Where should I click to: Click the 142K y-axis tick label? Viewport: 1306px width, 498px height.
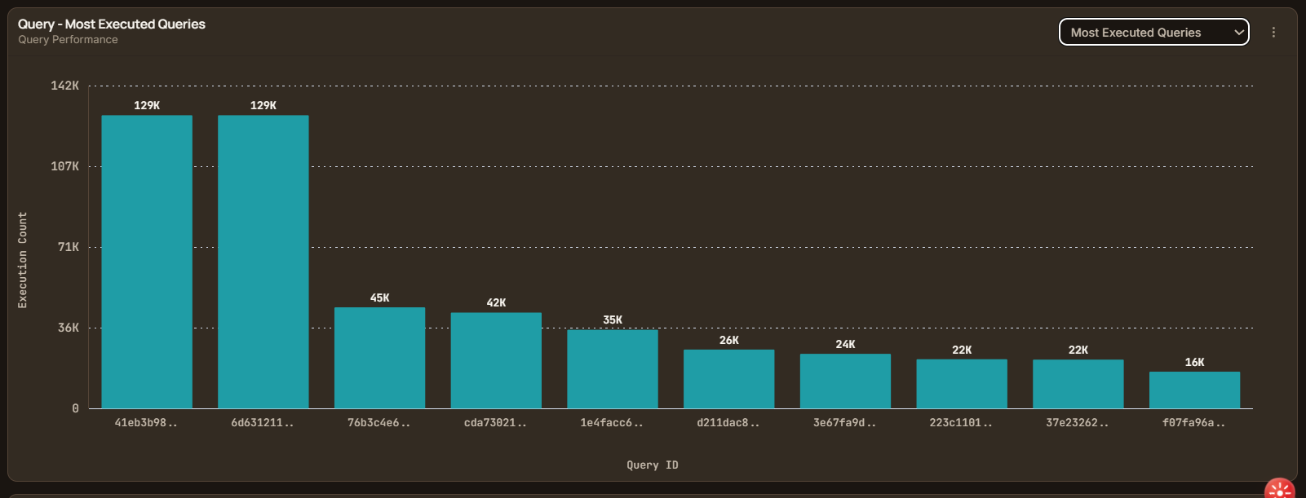pyautogui.click(x=65, y=86)
